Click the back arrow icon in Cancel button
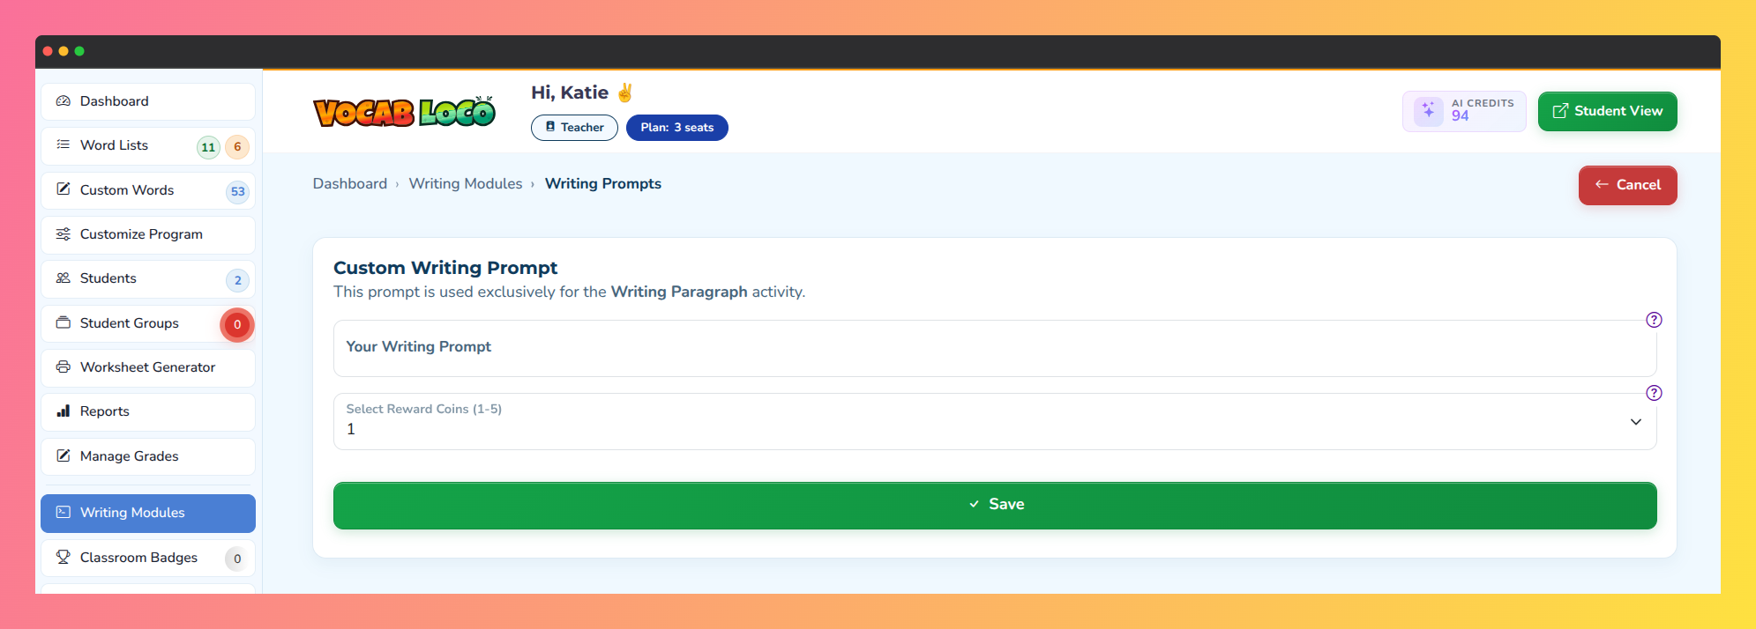 pos(1602,185)
